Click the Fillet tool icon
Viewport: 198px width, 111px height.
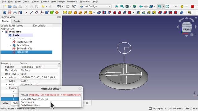pyautogui.click(x=160, y=12)
